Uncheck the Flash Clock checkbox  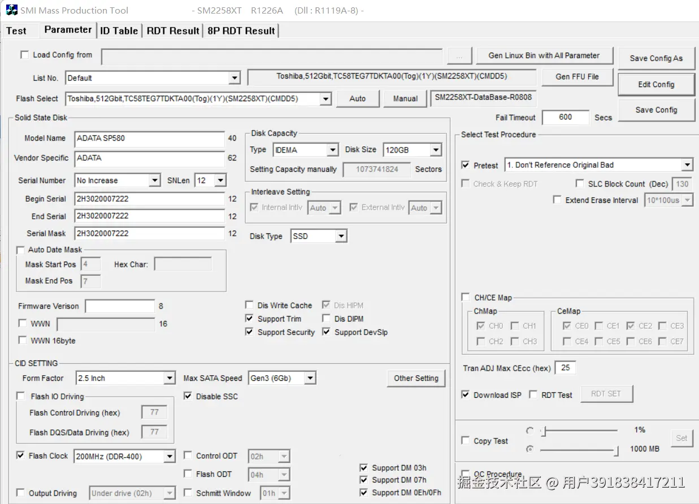[x=21, y=455]
